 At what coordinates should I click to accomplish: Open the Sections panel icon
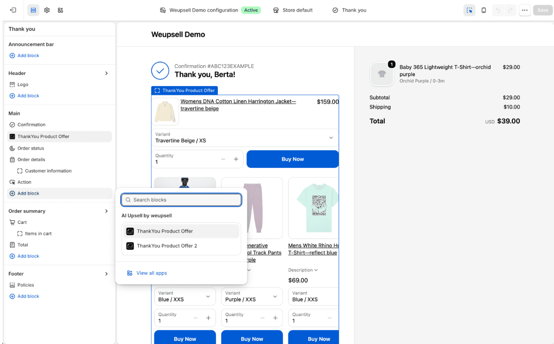click(33, 10)
